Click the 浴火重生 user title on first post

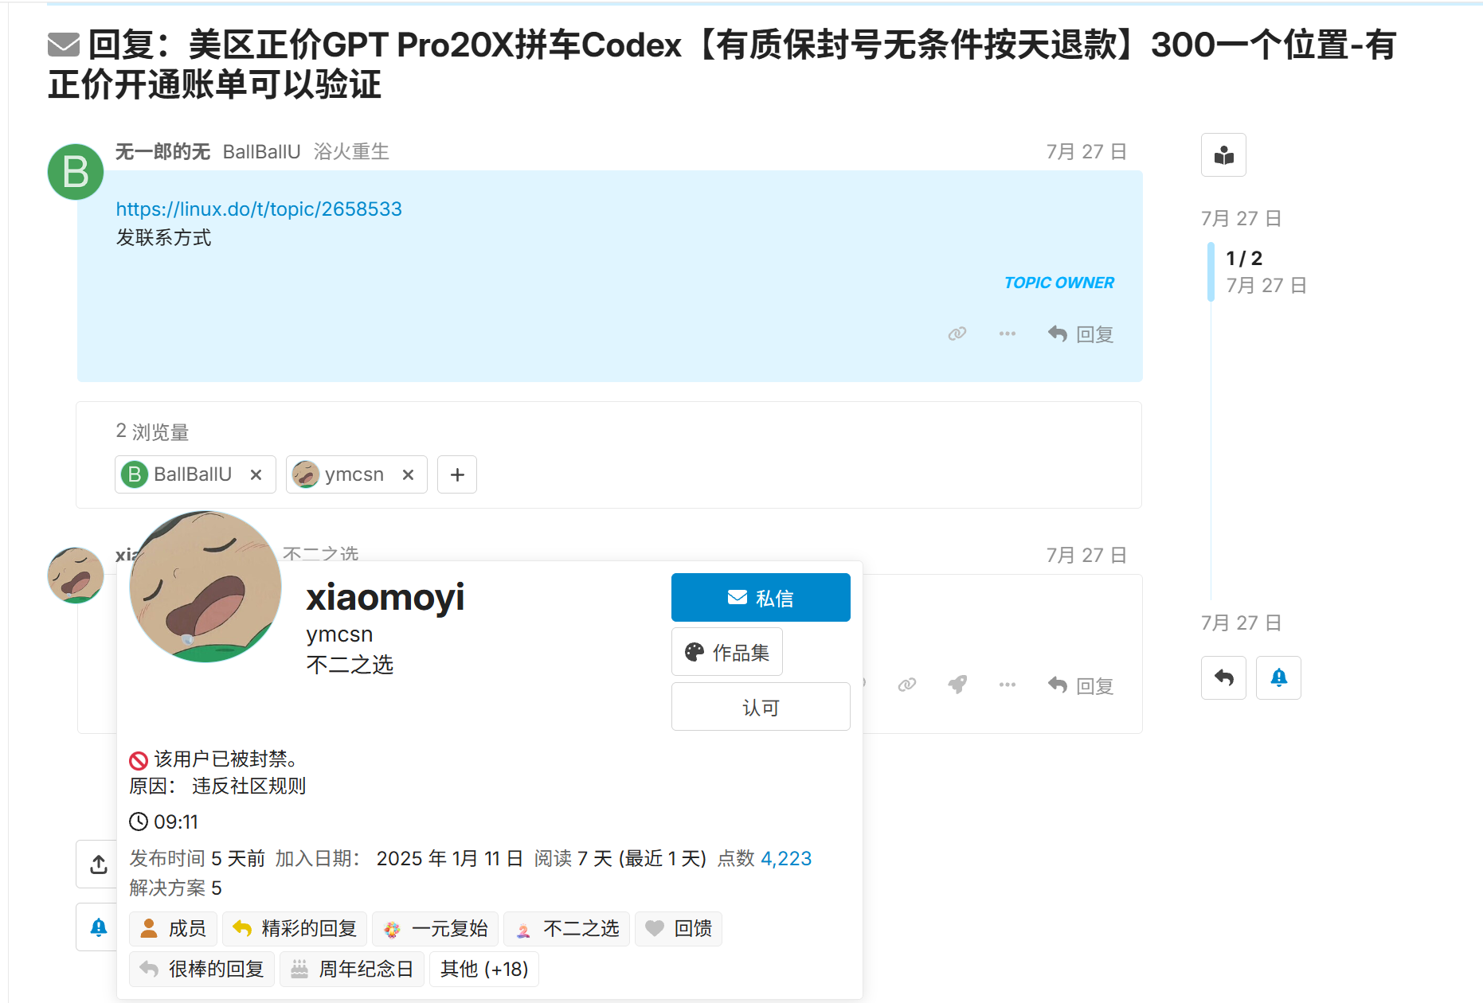[x=351, y=151]
